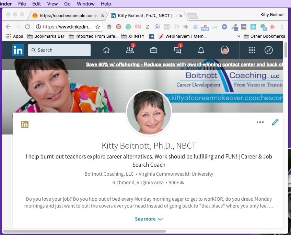291x235 pixels.
Task: Open a new tab with the blank tab button
Action: pyautogui.click(x=193, y=16)
